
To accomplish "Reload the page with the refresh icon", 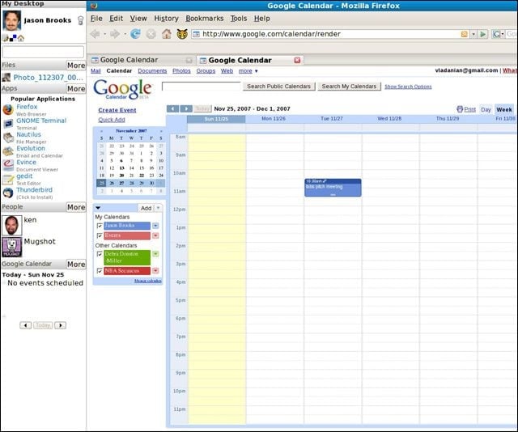I will 135,34.
